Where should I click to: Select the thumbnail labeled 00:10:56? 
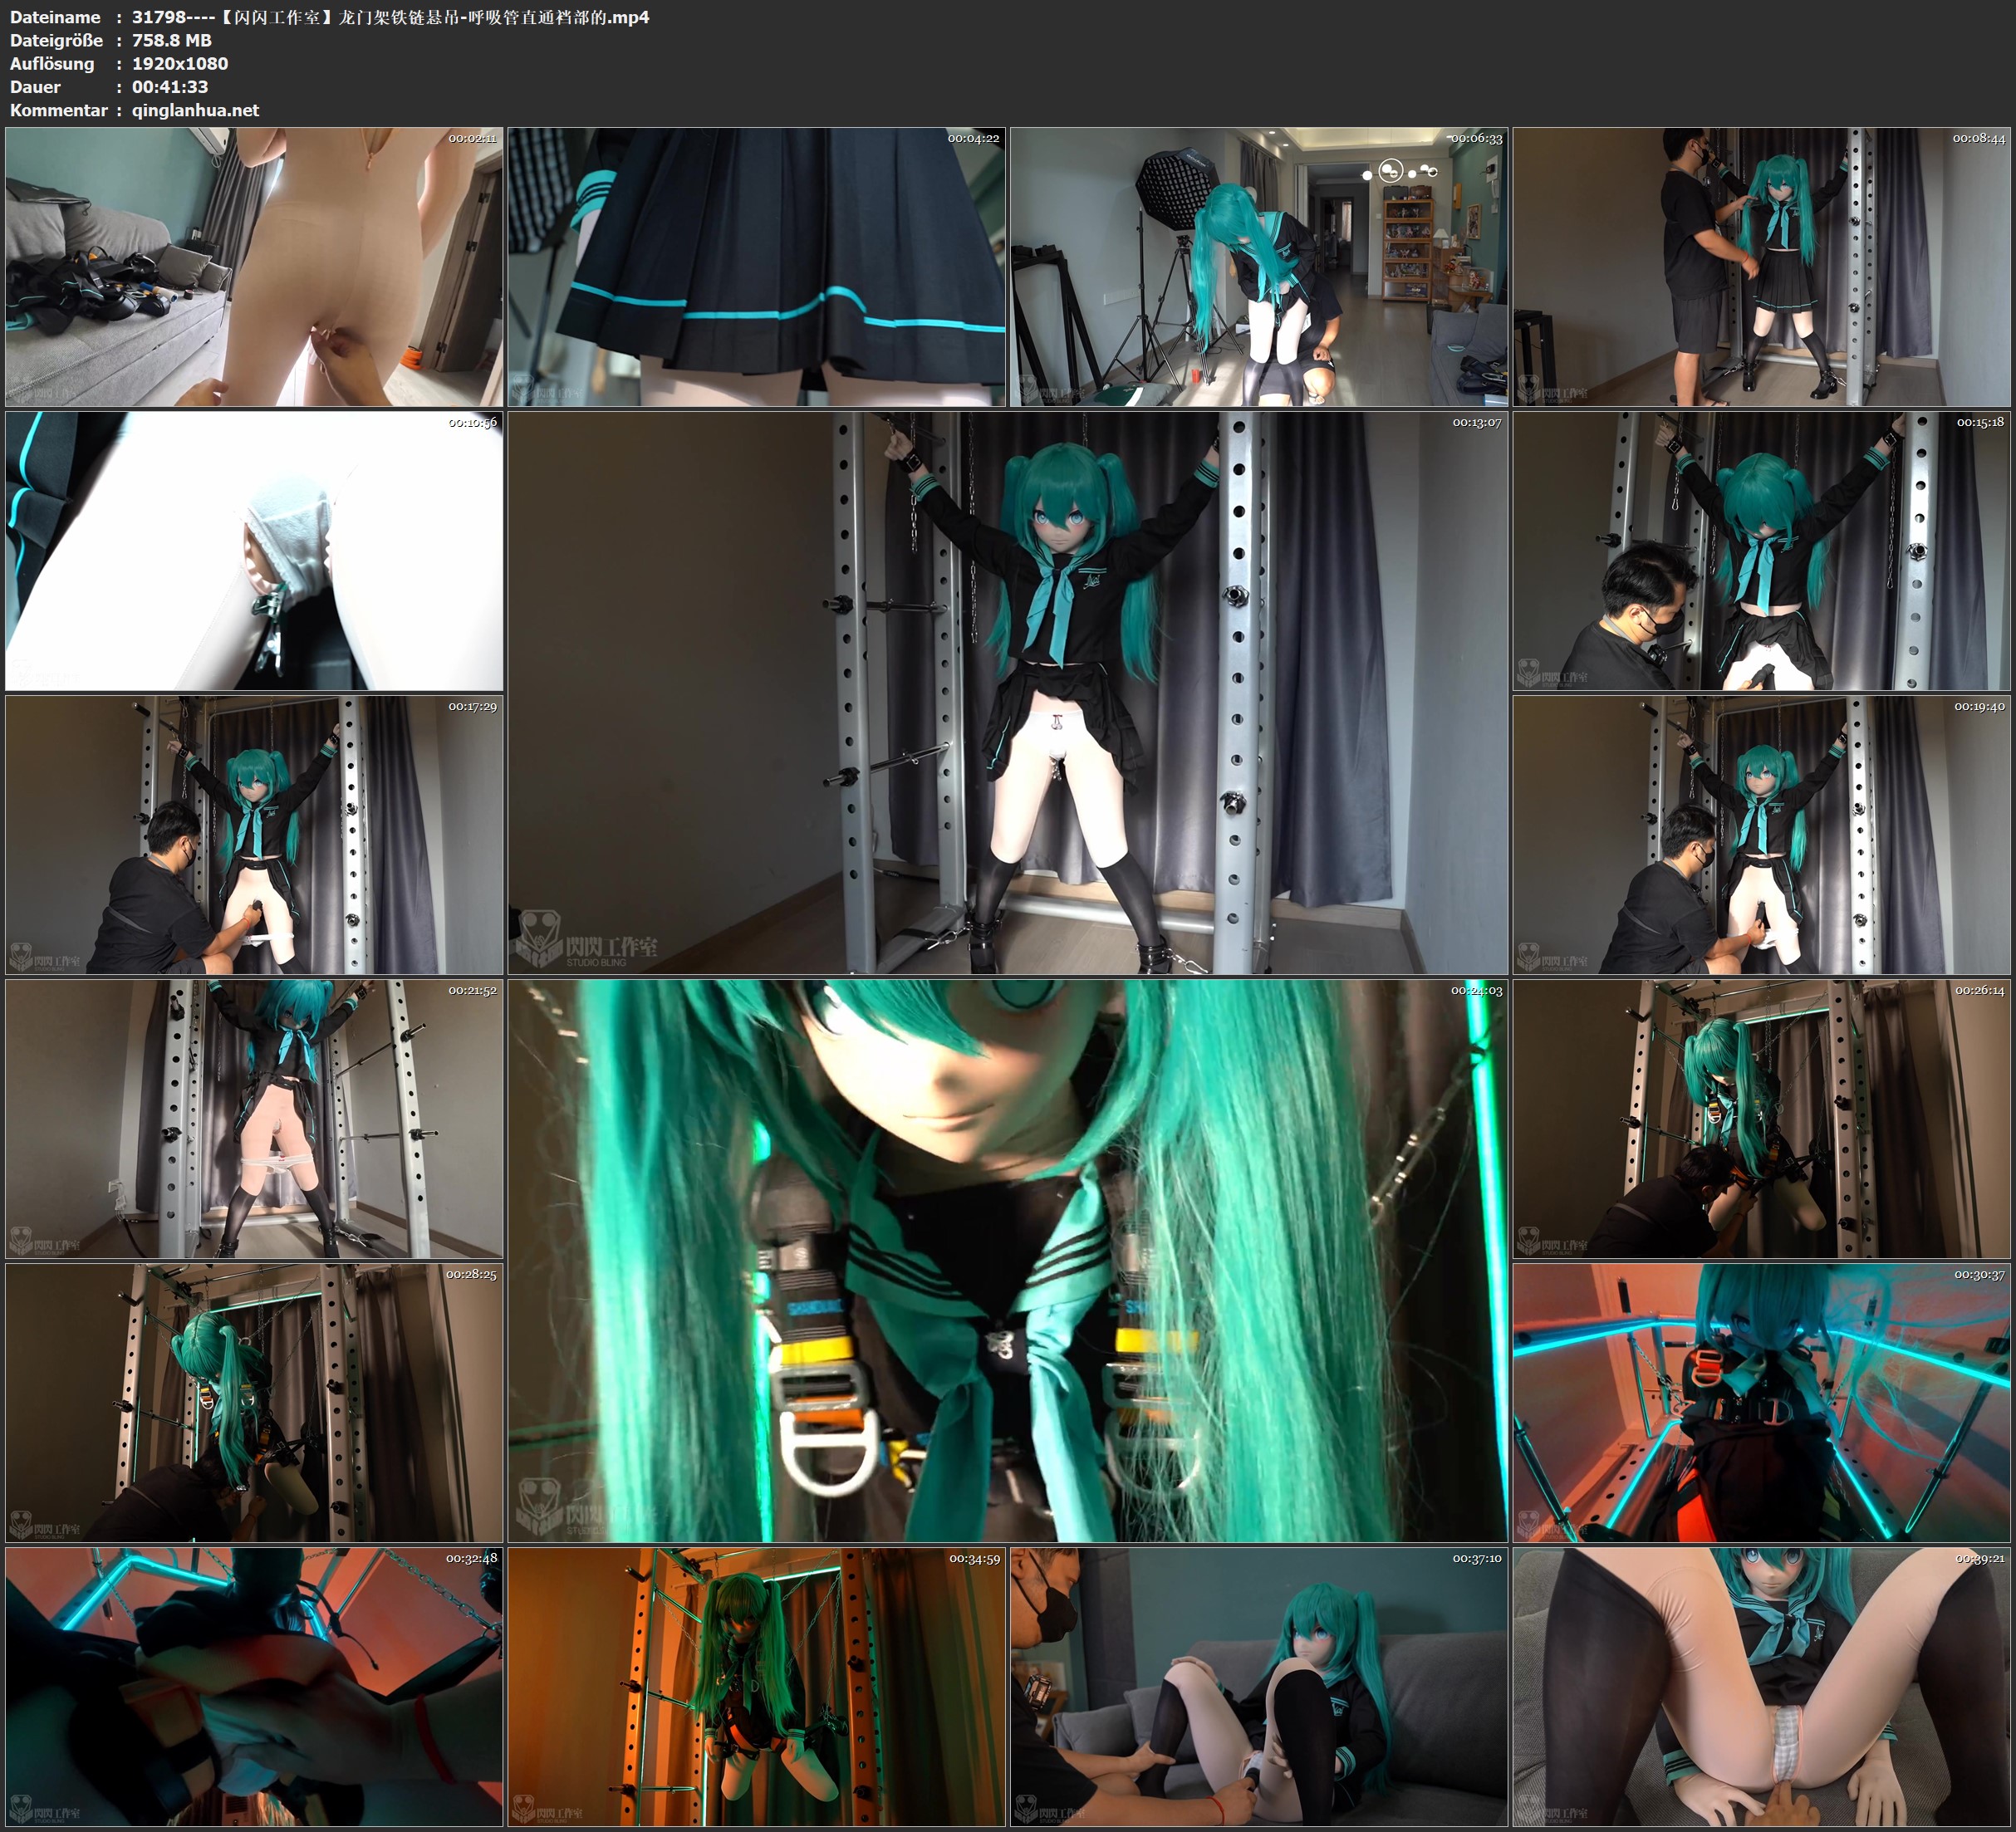pyautogui.click(x=254, y=551)
